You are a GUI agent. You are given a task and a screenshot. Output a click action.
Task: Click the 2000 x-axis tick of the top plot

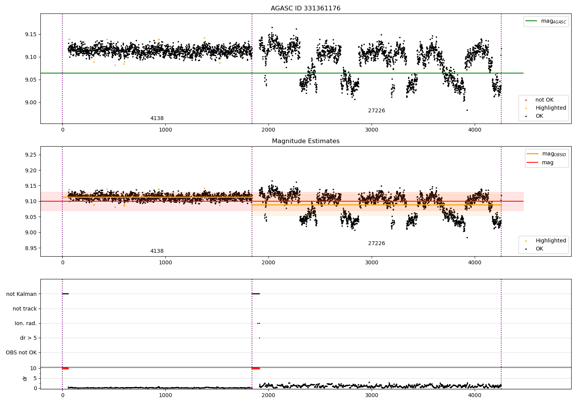pyautogui.click(x=268, y=130)
